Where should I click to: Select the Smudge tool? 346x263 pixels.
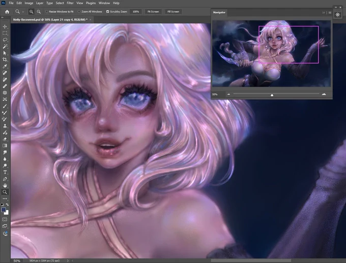5,152
